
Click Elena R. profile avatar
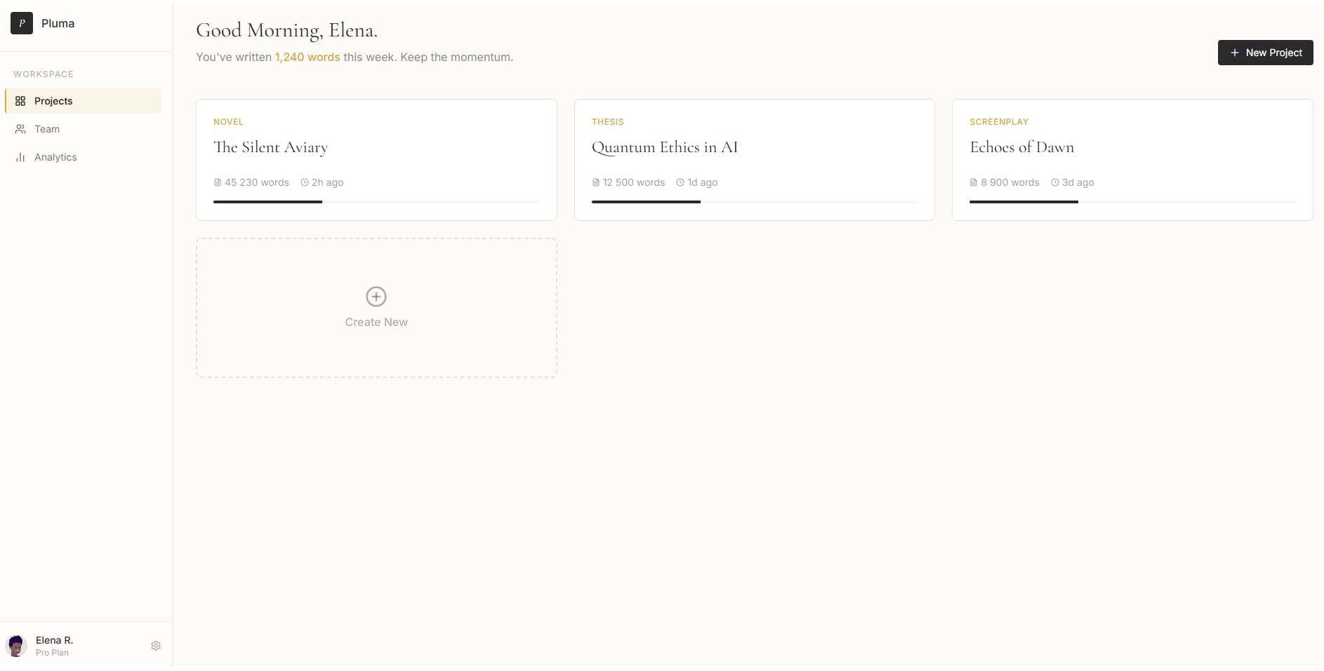[16, 646]
